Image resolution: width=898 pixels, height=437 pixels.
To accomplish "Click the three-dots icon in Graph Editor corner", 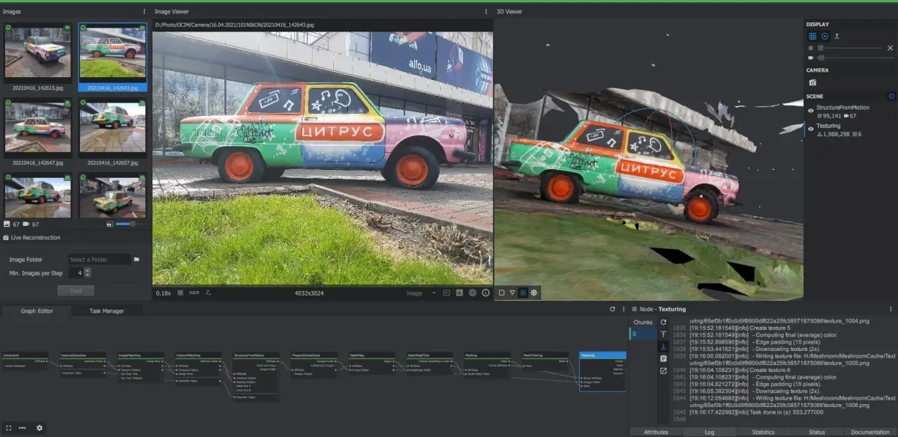I will pos(23,427).
